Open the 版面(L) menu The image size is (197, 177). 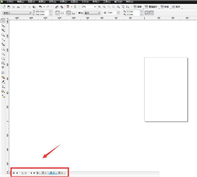42,2
